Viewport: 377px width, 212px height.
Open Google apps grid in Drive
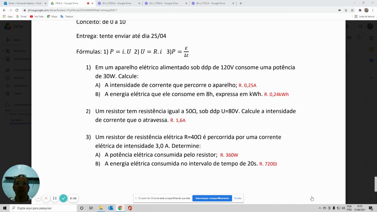361,26
